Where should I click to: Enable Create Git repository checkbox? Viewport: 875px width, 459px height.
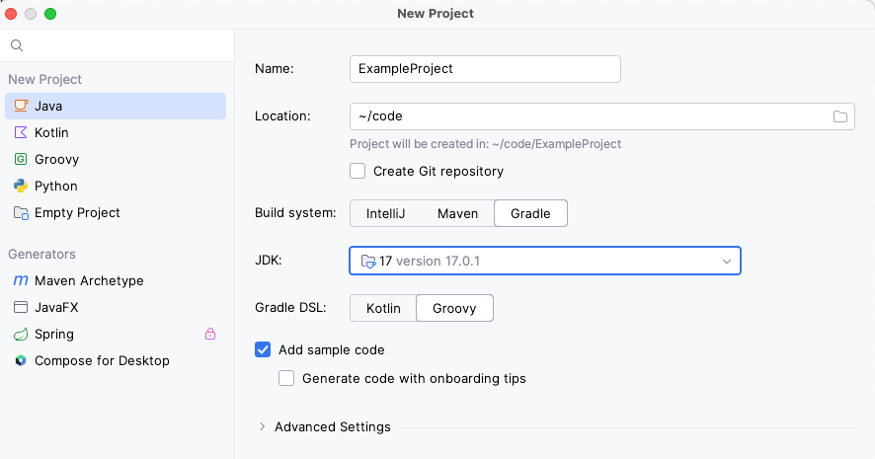pyautogui.click(x=358, y=171)
